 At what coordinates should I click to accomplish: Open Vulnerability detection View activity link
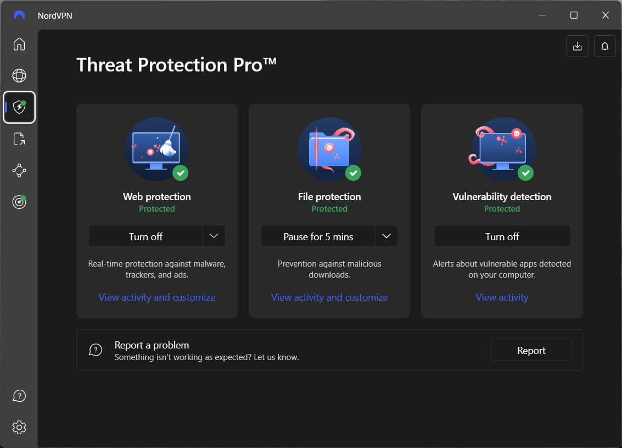click(x=502, y=297)
